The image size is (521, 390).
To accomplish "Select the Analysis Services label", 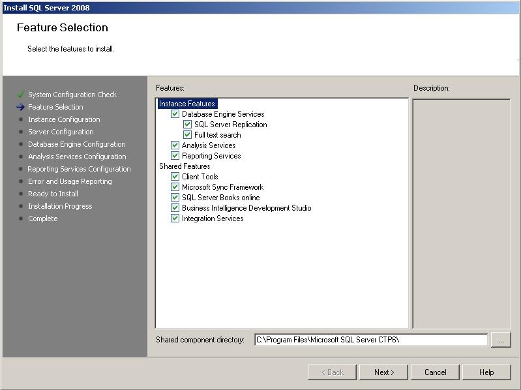I will 209,145.
